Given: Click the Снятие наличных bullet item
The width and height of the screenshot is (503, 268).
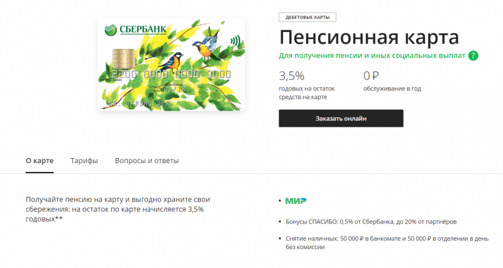Looking at the screenshot, I should (387, 243).
